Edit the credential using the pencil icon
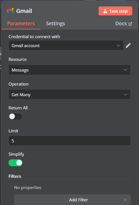Image resolution: width=139 pixels, height=205 pixels. (128, 45)
